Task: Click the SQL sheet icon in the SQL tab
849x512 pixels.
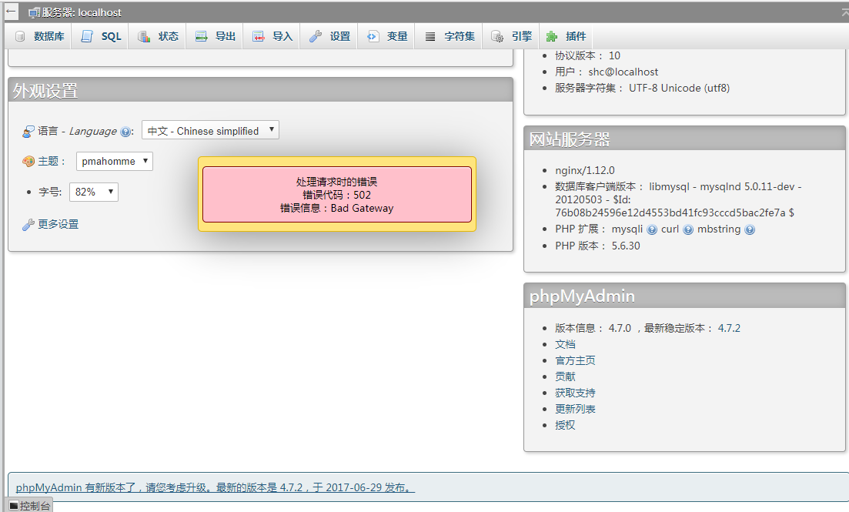Action: (87, 36)
